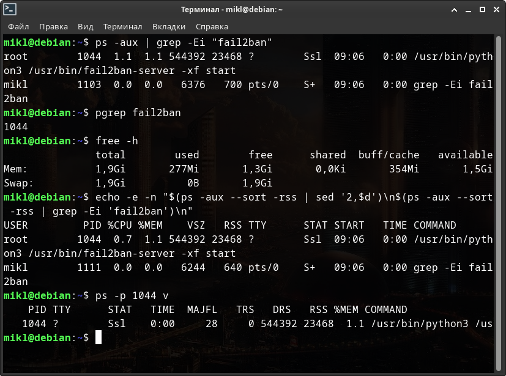Screen dimensions: 506x376
Task: Open the Правка menu
Action: point(53,27)
